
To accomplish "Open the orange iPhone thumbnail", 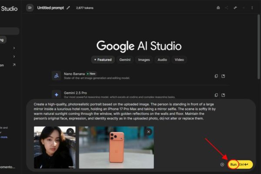I will (116, 148).
